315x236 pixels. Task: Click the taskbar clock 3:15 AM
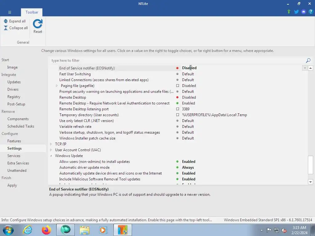[x=299, y=228]
